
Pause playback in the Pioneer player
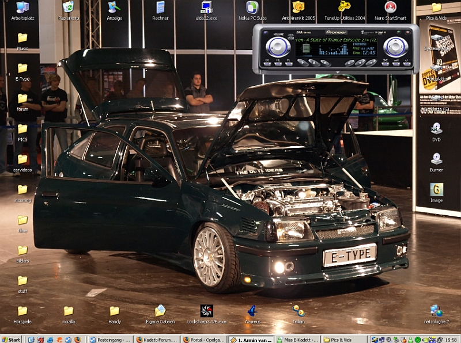pos(313,63)
